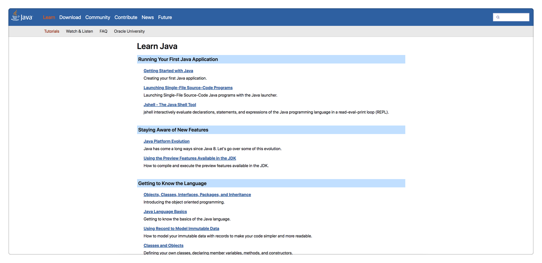
Task: Open Java Platform Evolution link
Action: click(167, 141)
